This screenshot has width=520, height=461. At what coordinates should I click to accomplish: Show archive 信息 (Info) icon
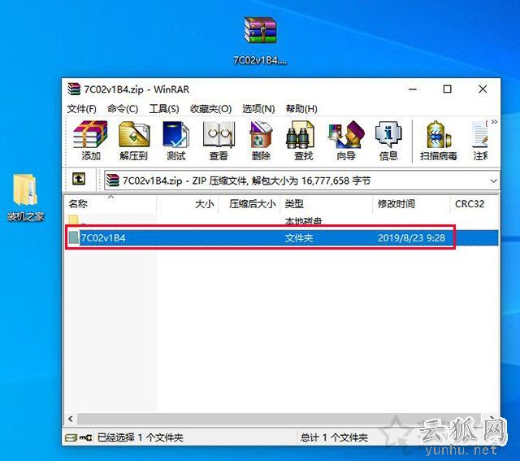(388, 141)
